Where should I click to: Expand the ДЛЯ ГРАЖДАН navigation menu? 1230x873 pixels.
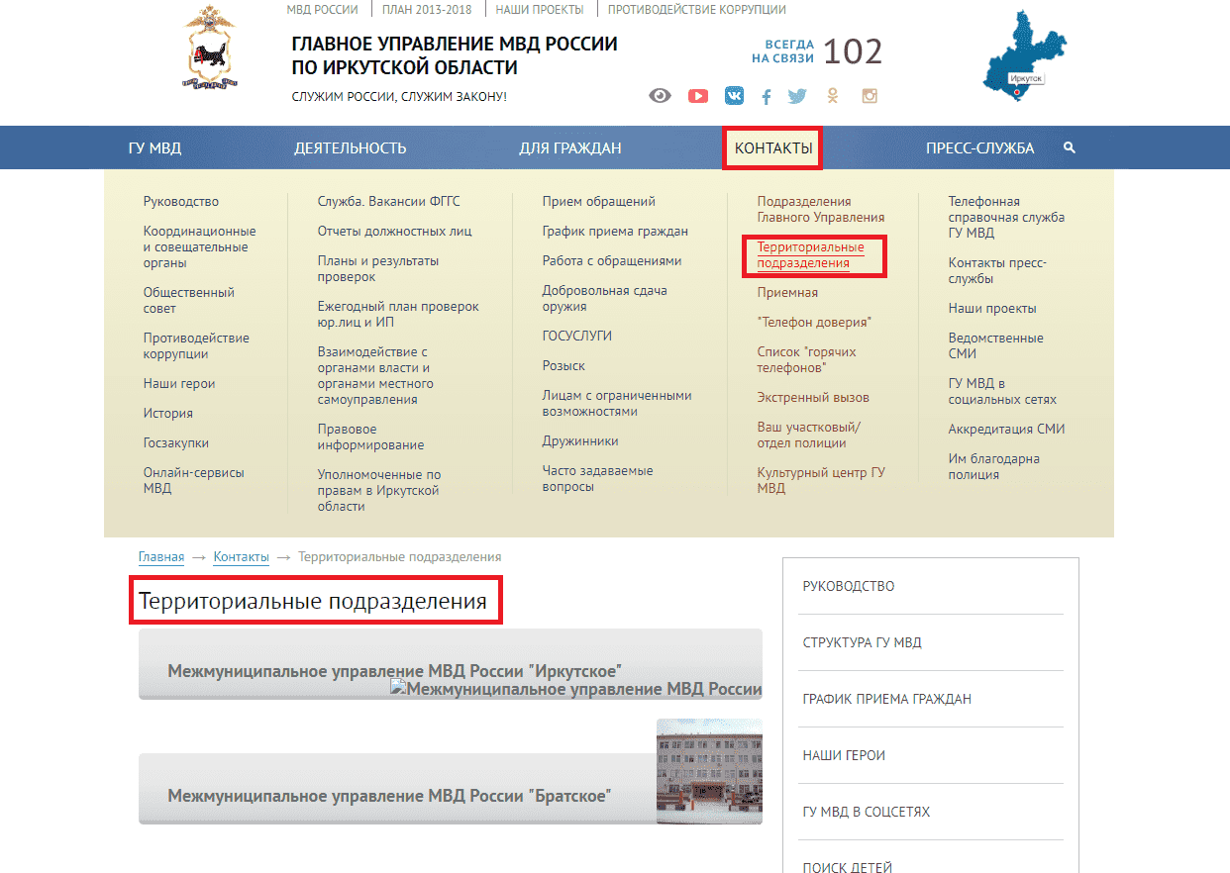(570, 148)
